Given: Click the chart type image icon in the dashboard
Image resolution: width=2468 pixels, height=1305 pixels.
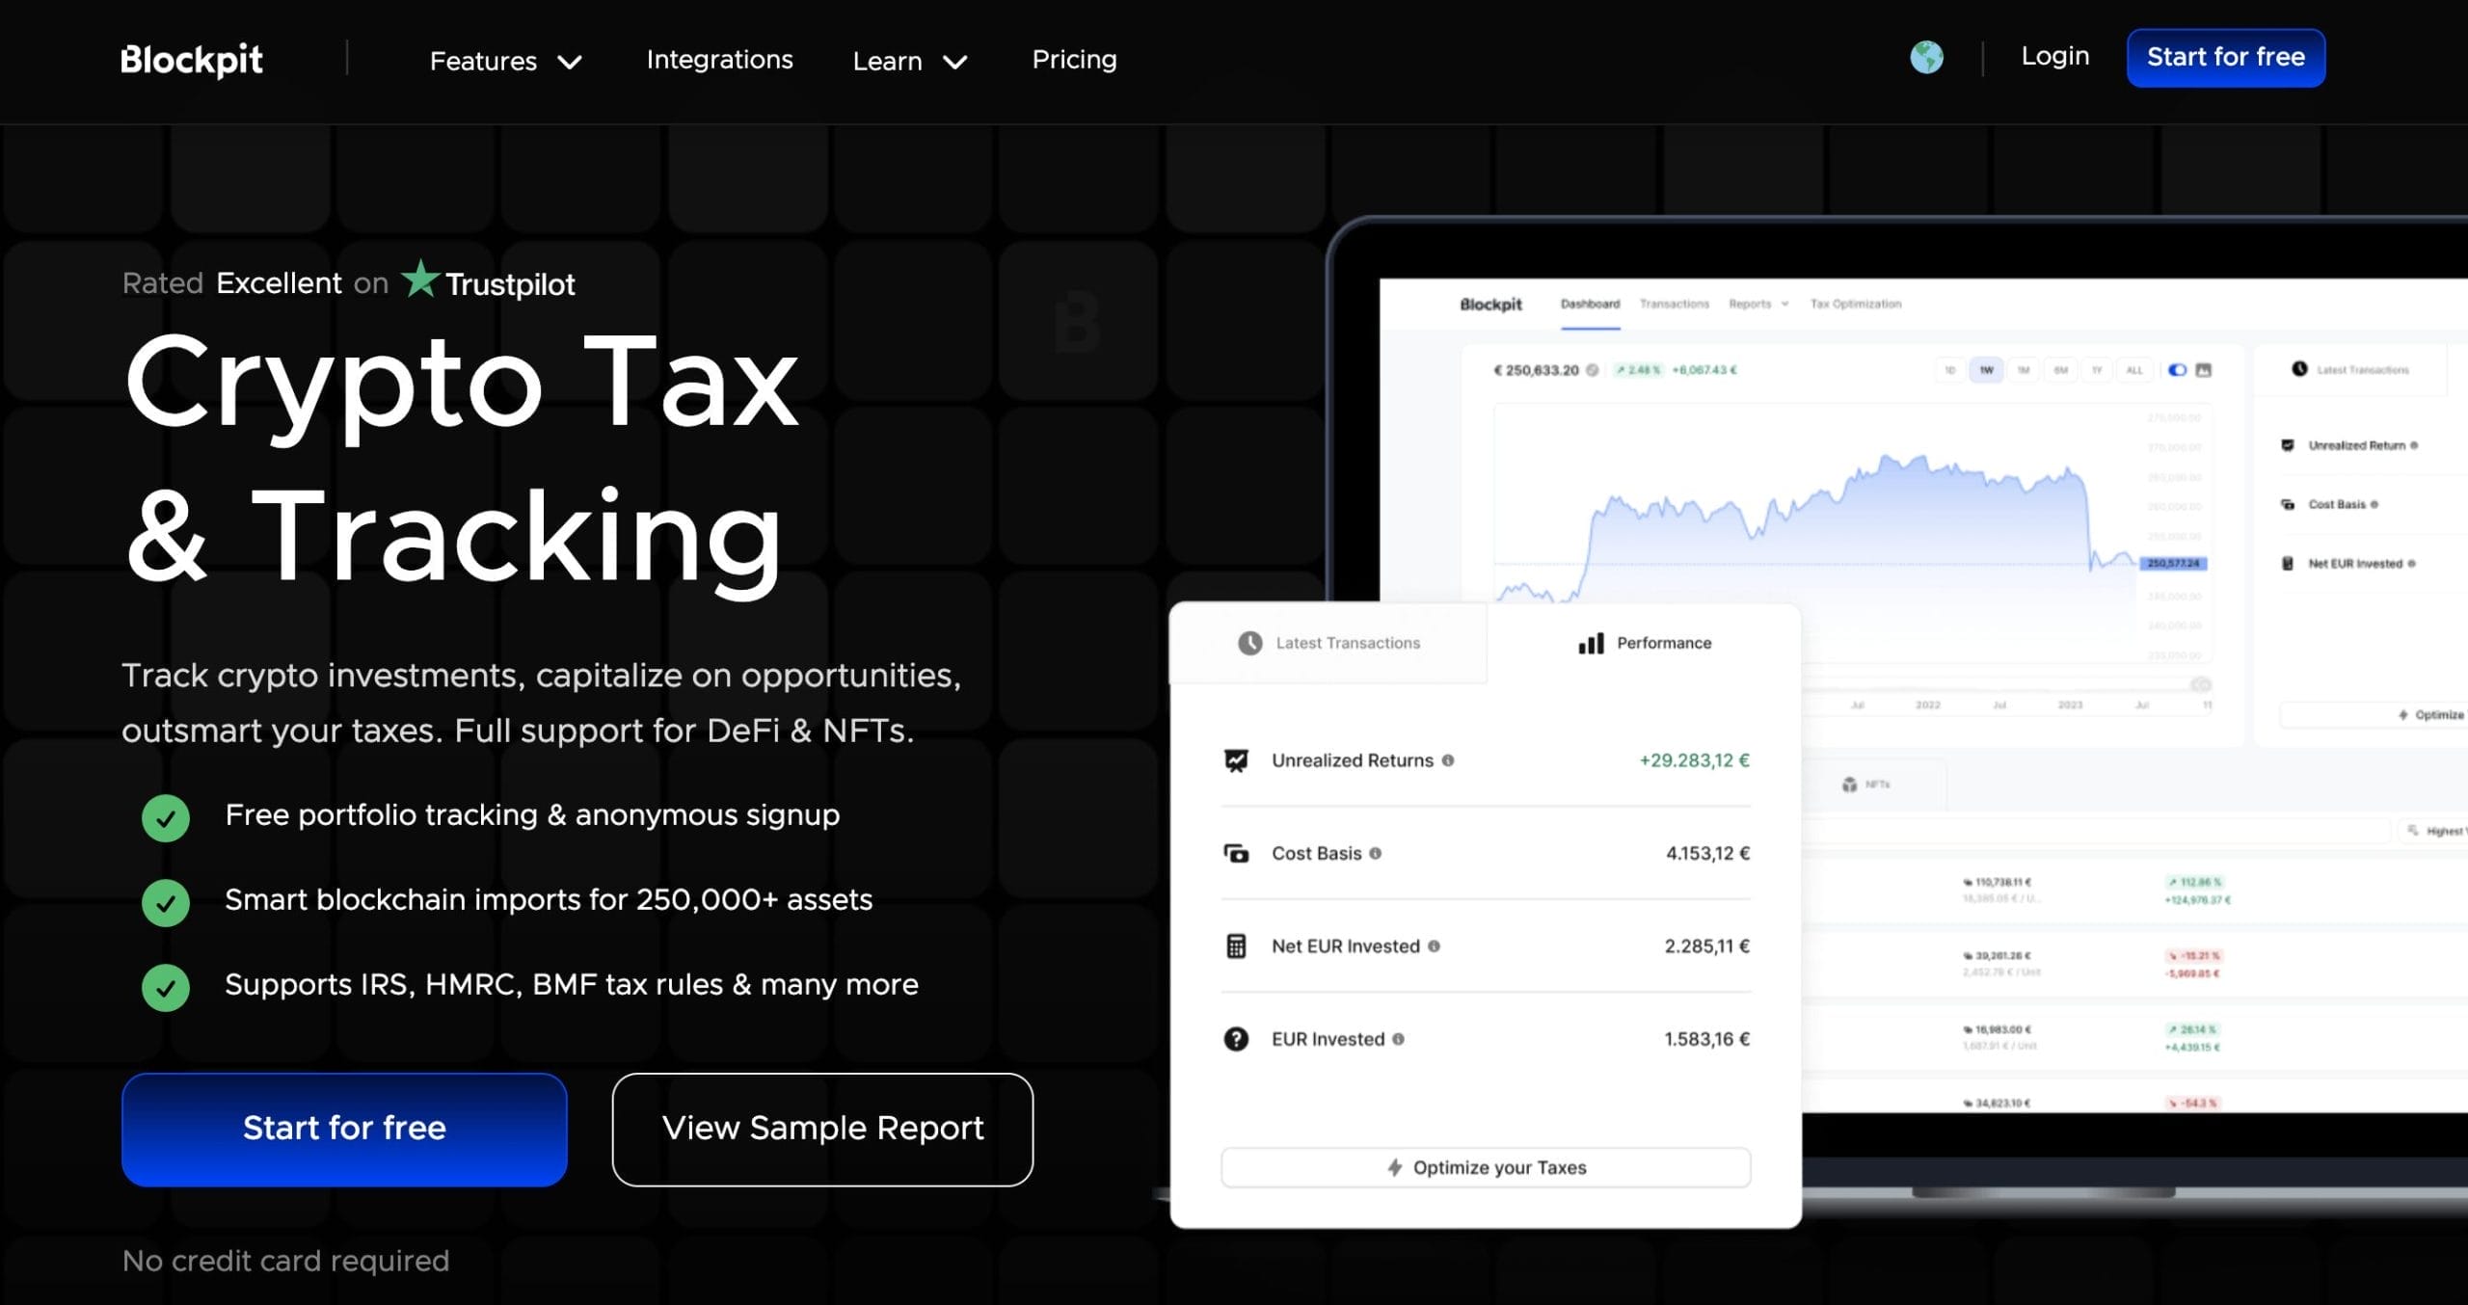Looking at the screenshot, I should point(2204,370).
